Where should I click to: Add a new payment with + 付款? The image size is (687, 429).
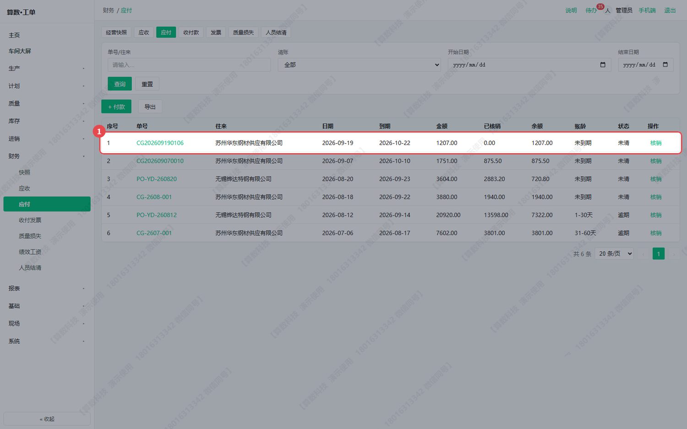116,107
